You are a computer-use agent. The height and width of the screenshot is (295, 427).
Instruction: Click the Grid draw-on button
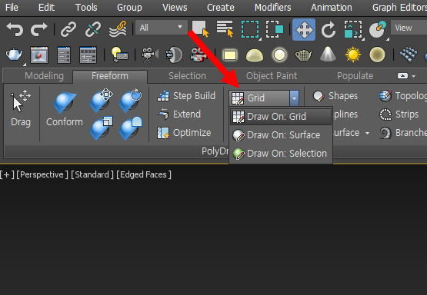coord(259,98)
